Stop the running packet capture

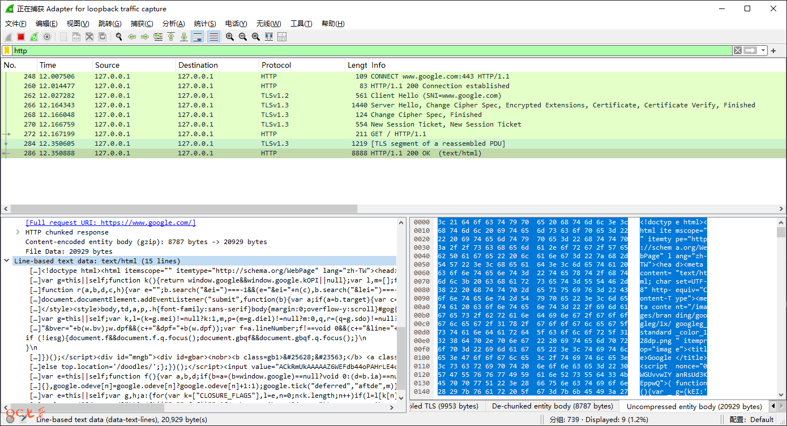click(x=21, y=37)
